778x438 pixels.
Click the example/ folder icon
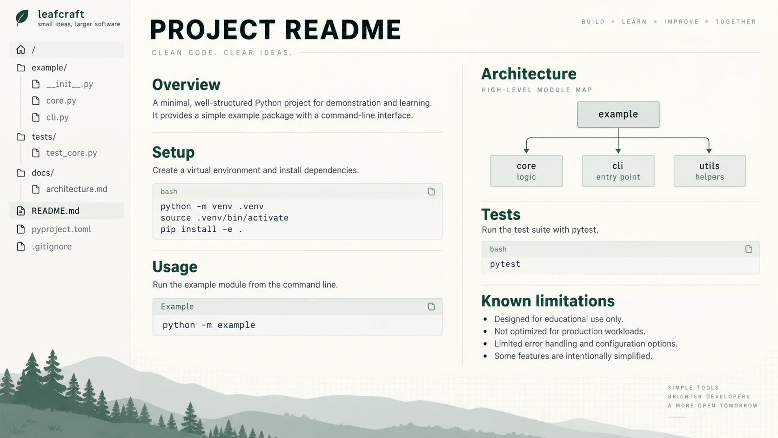tap(21, 68)
